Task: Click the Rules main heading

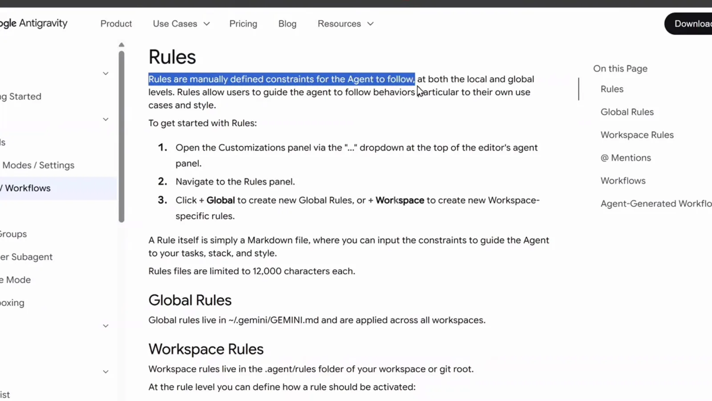Action: pos(172,57)
